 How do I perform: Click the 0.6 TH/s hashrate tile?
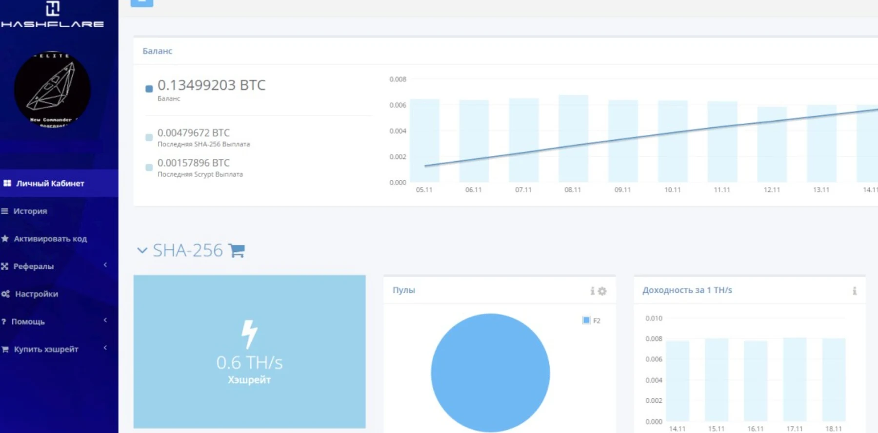pyautogui.click(x=249, y=352)
